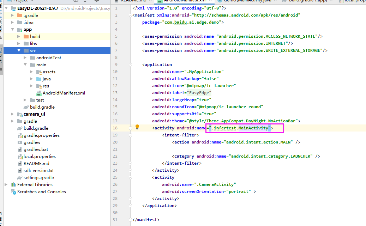Click the README.md file icon in project tree
The height and width of the screenshot is (226, 366).
(x=20, y=164)
